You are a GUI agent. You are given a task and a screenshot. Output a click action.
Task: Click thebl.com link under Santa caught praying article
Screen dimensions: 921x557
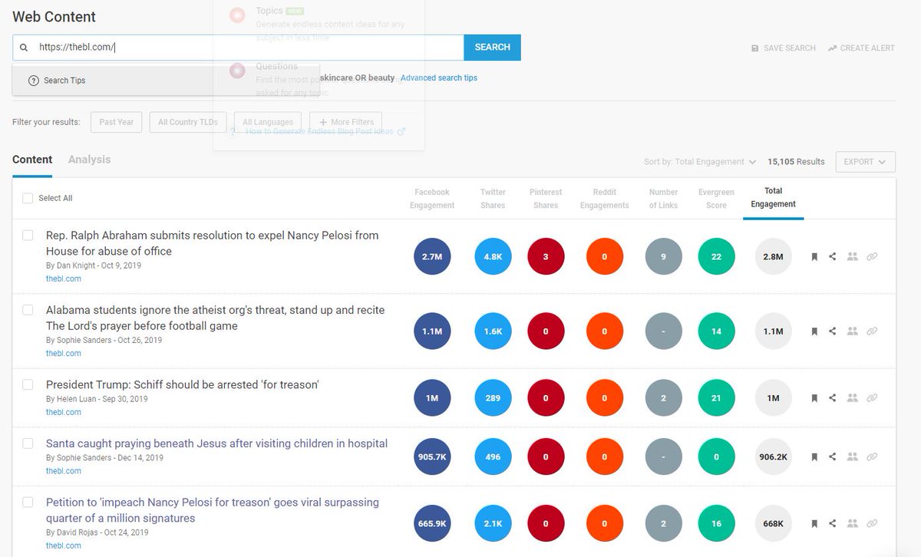click(x=63, y=471)
